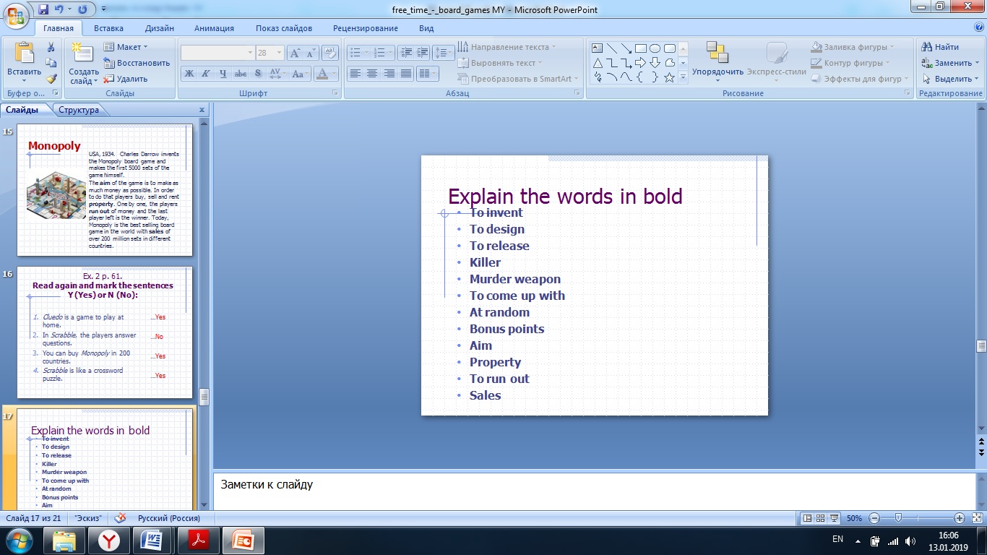
Task: Open the Показ слайдов ribbon tab
Action: click(x=284, y=28)
